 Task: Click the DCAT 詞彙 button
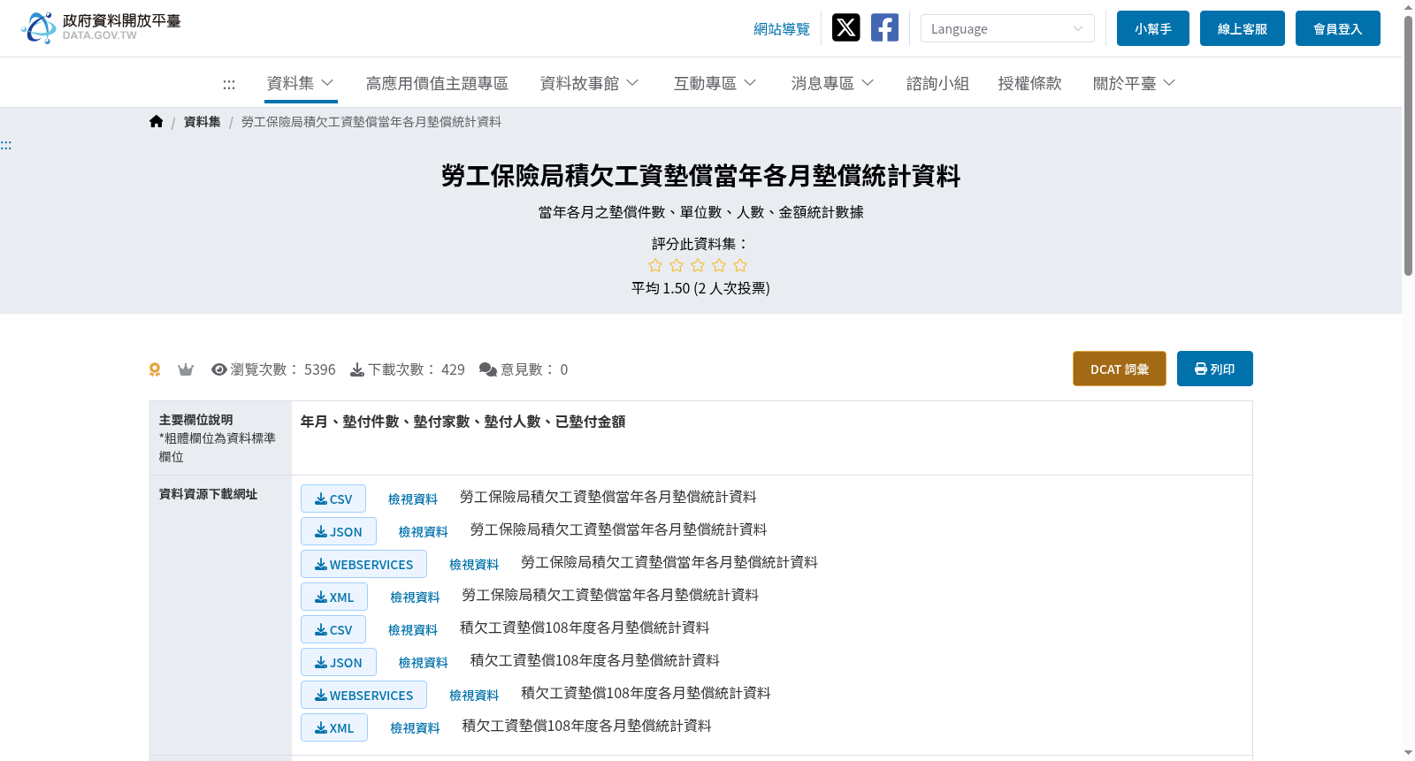(1120, 369)
